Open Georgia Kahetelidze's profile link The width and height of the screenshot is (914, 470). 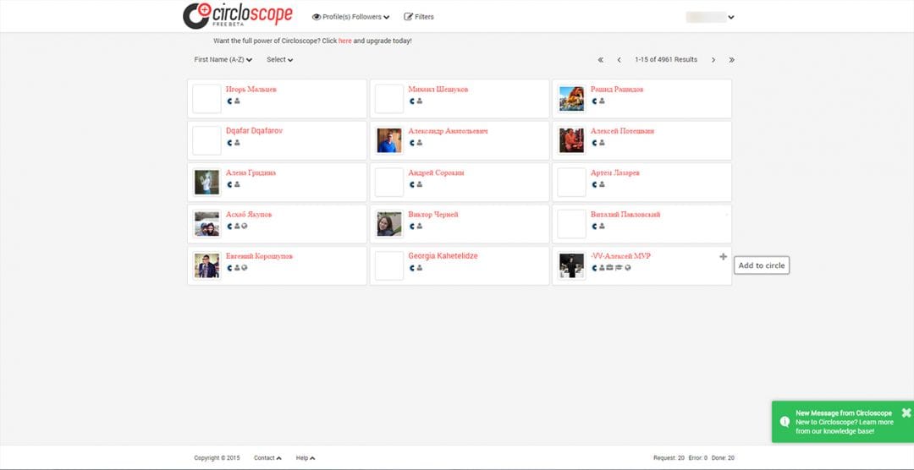pos(443,256)
